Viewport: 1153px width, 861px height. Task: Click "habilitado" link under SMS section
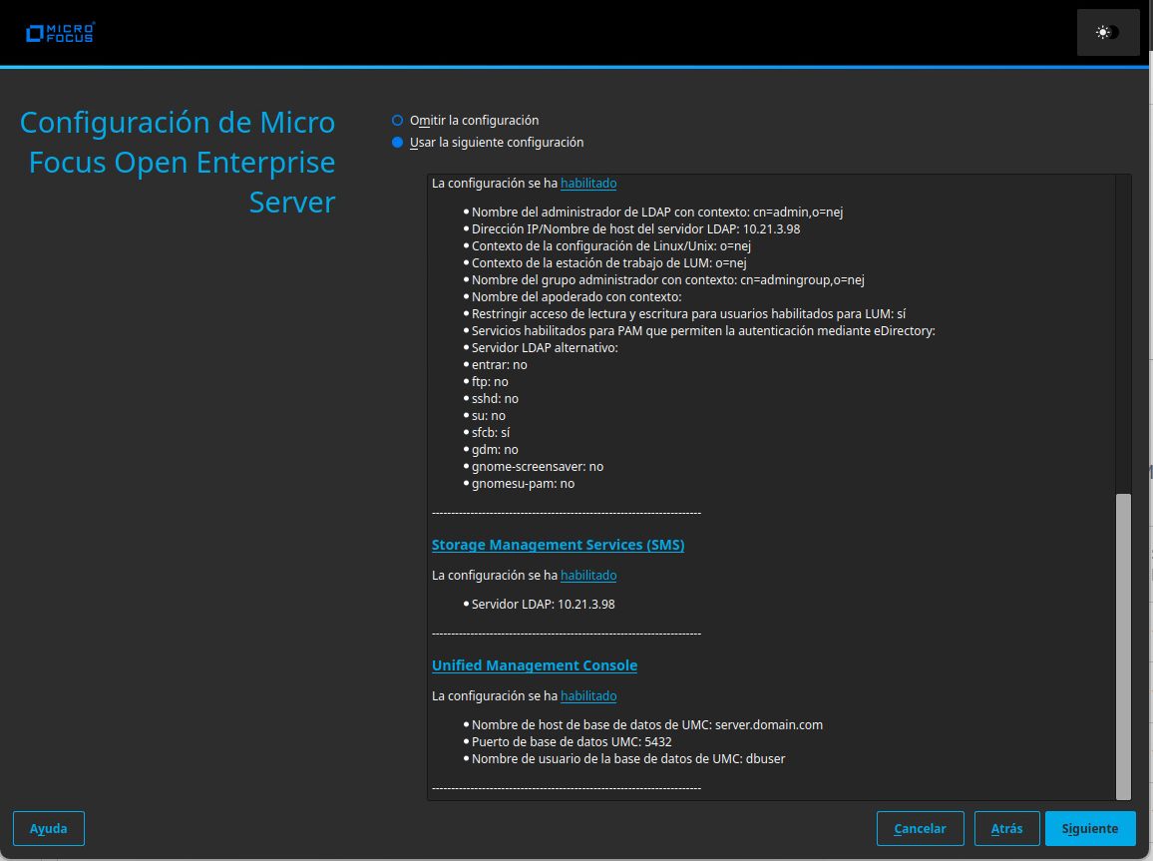pyautogui.click(x=588, y=575)
